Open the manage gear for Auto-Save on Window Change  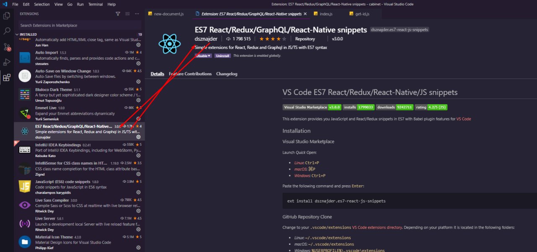[138, 82]
